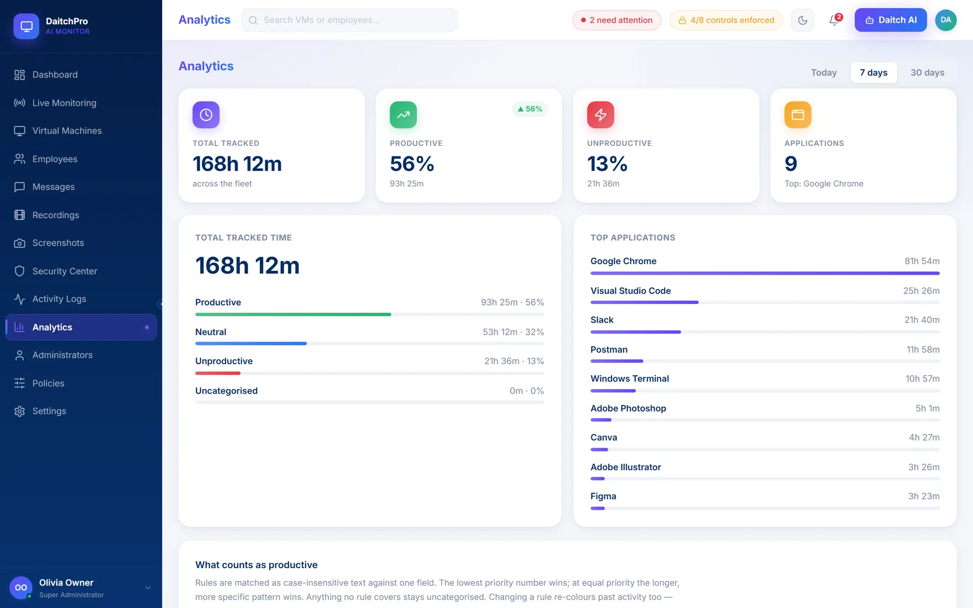The width and height of the screenshot is (973, 608).
Task: Open Dashboard from the sidebar
Action: coord(81,75)
